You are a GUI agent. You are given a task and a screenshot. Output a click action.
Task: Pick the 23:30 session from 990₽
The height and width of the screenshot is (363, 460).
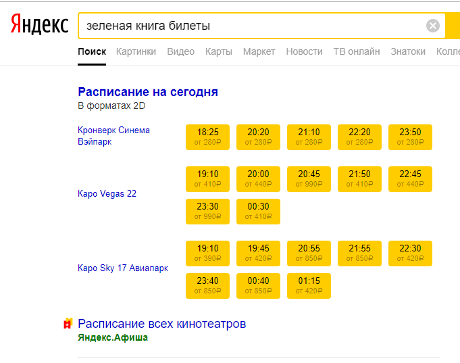pyautogui.click(x=207, y=212)
